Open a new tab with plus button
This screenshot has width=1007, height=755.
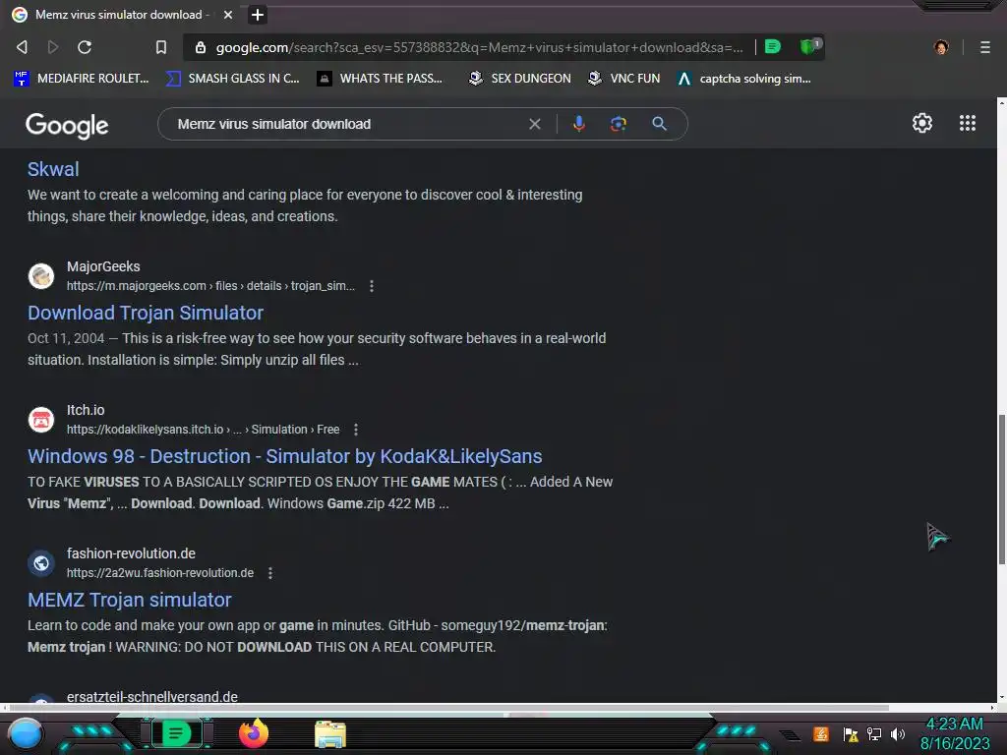click(258, 14)
